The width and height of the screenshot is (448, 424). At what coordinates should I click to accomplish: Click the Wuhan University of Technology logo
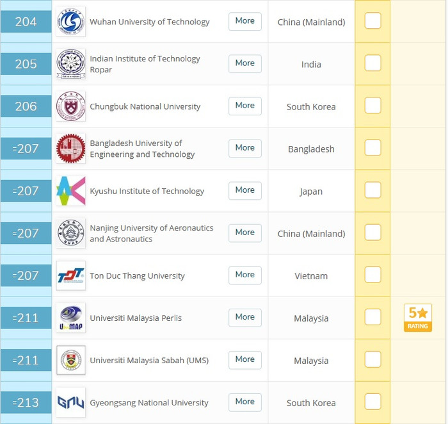click(70, 22)
